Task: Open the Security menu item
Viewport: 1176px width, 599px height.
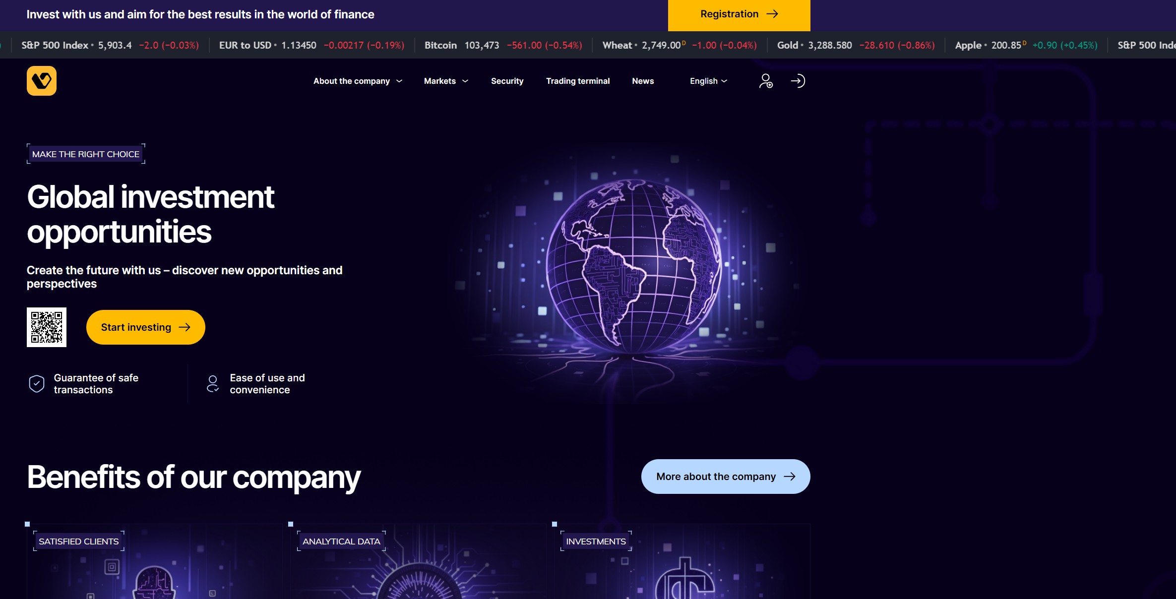Action: (507, 81)
